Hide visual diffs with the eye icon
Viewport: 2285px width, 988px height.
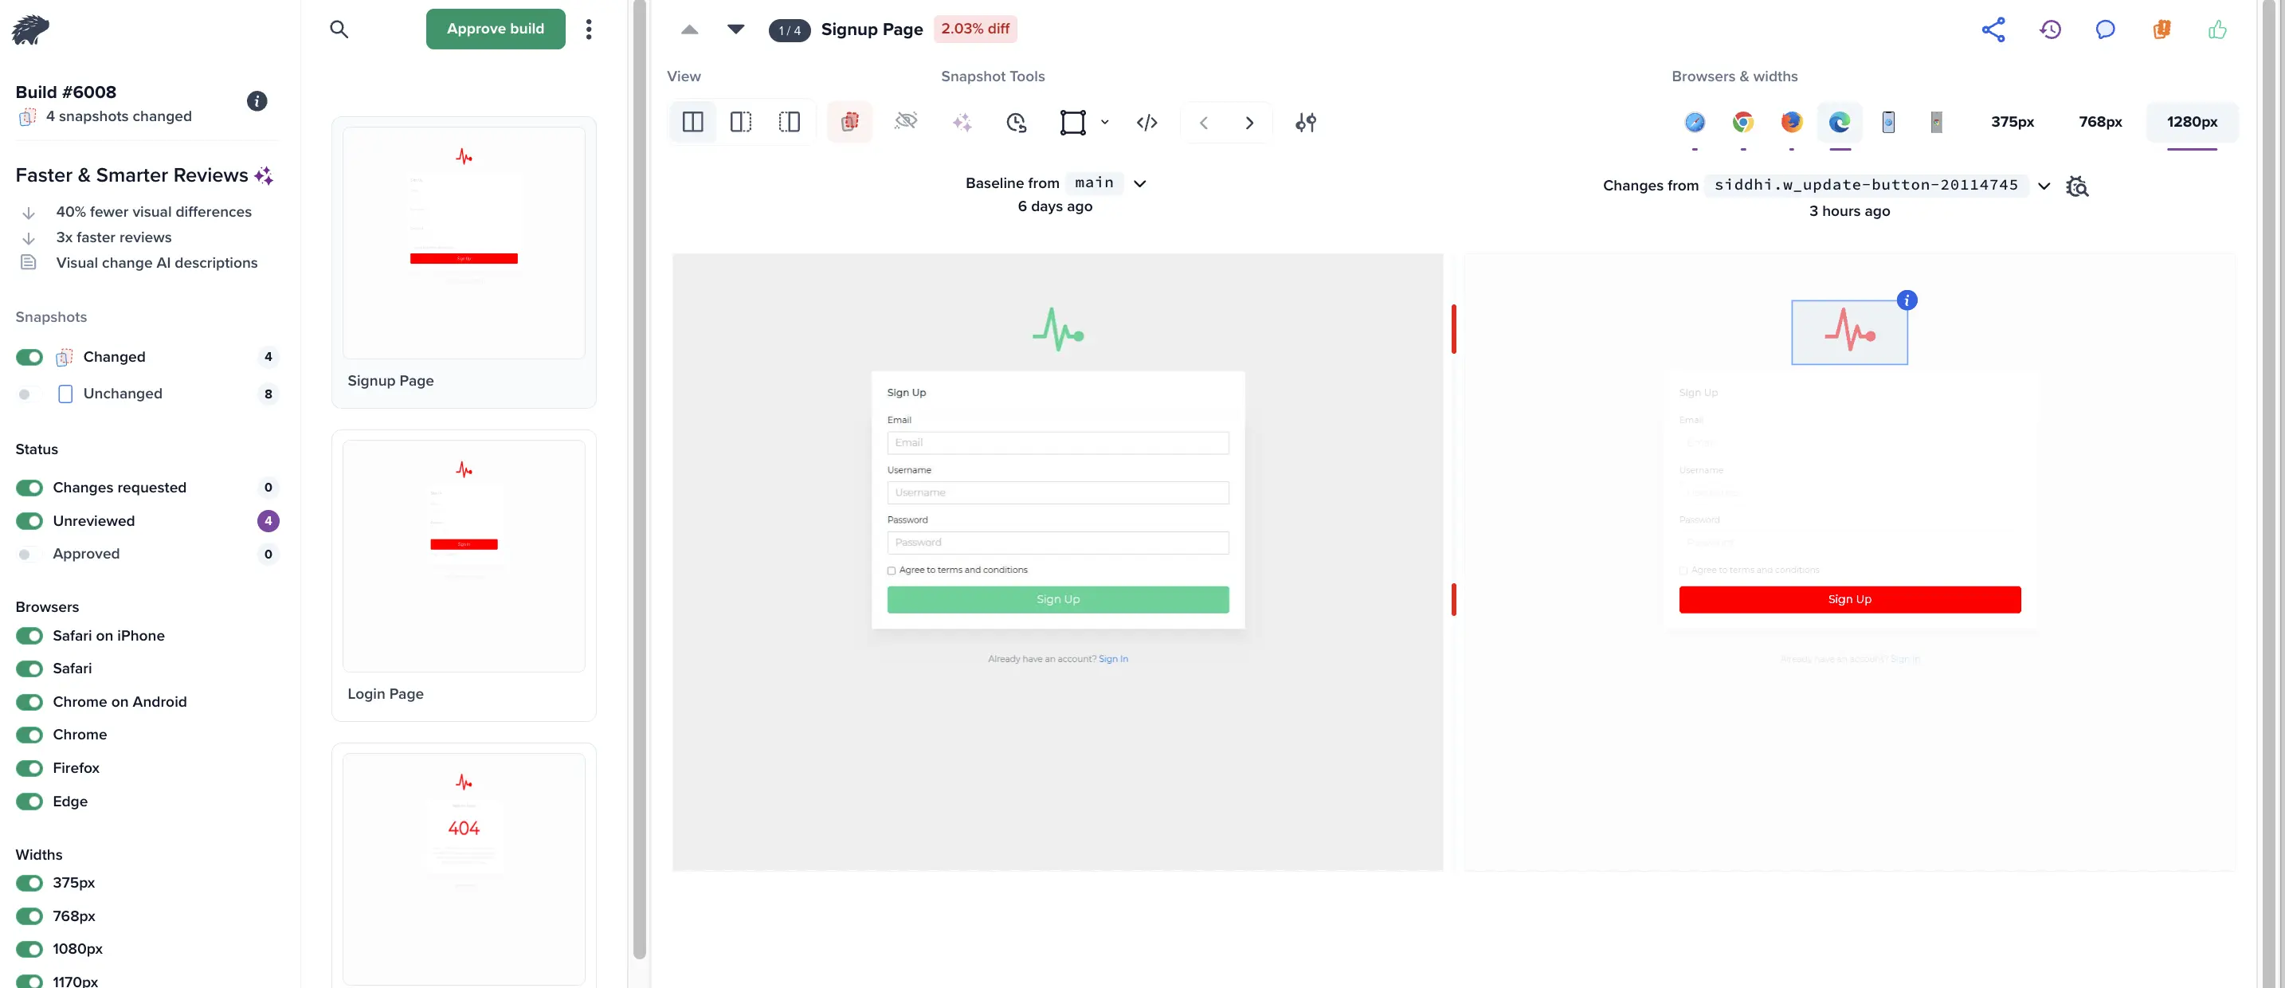pyautogui.click(x=907, y=121)
